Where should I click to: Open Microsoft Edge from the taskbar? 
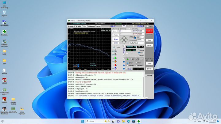pos(129,121)
